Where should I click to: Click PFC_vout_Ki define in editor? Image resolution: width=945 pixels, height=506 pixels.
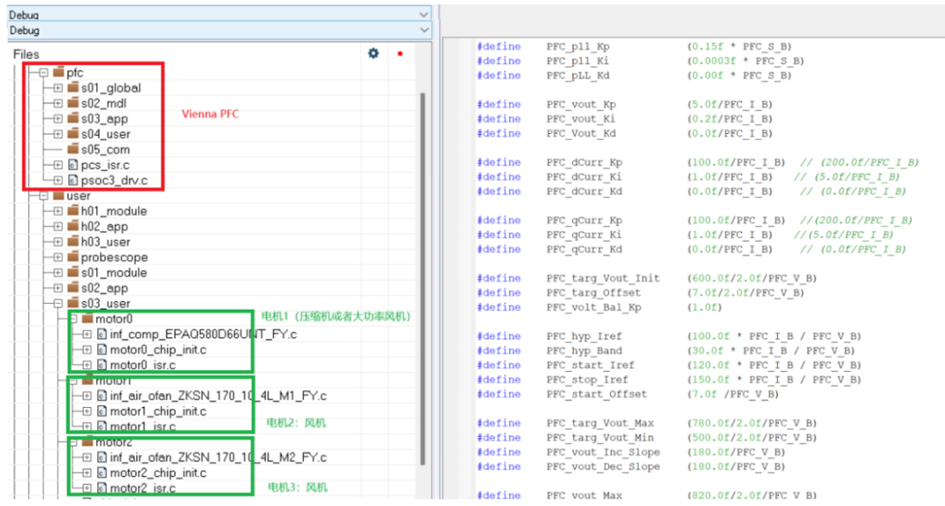point(581,119)
